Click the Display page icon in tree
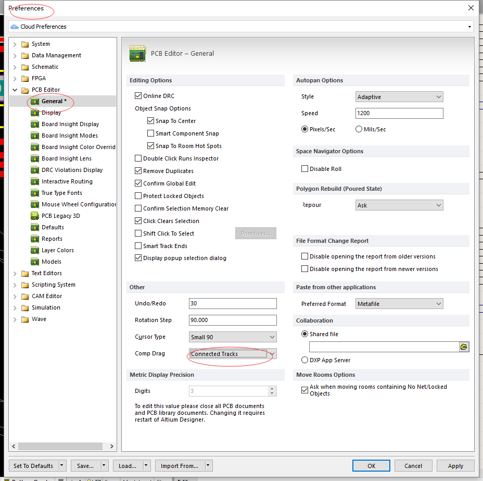Image resolution: width=483 pixels, height=481 pixels. click(x=35, y=113)
